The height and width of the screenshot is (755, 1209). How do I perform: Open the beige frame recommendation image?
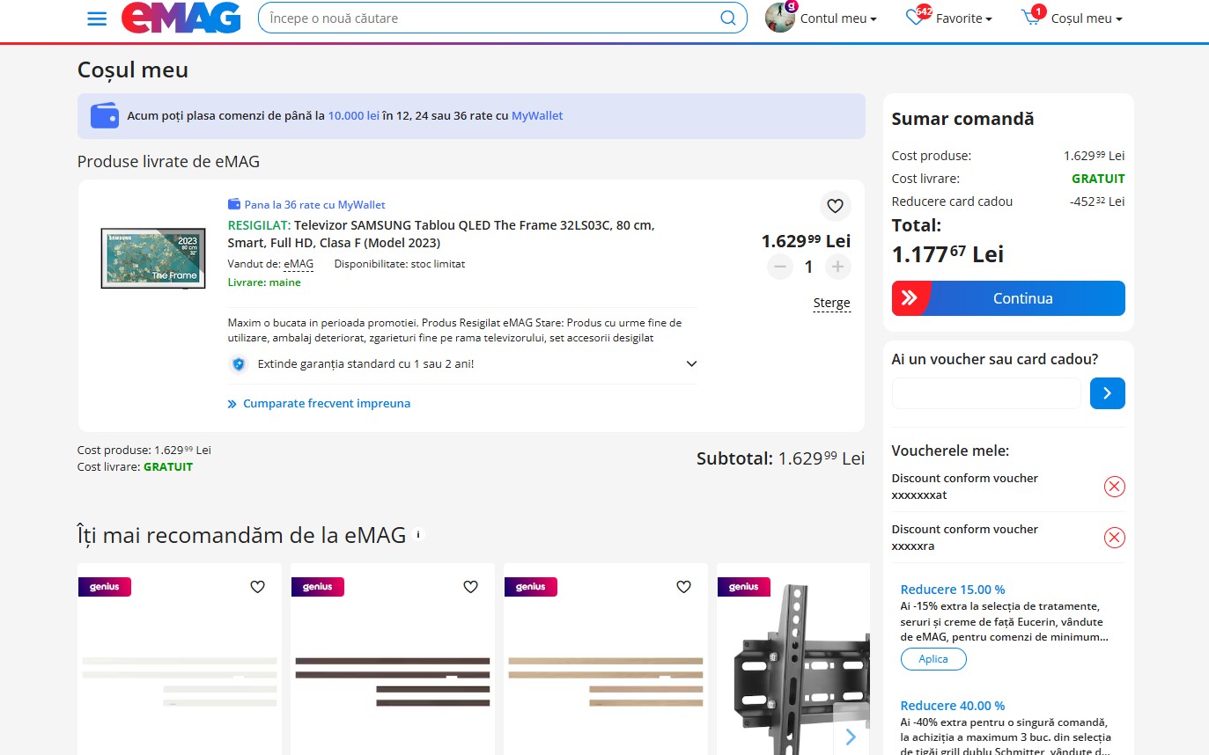(606, 681)
